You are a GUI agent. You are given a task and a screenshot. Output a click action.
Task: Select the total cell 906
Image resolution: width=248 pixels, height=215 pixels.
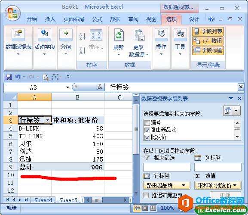tap(78, 167)
